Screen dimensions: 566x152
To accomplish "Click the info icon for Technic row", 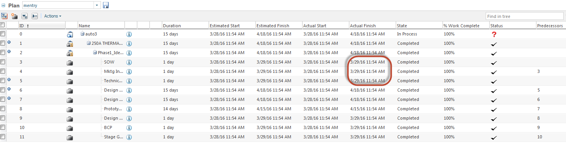I will 129,81.
